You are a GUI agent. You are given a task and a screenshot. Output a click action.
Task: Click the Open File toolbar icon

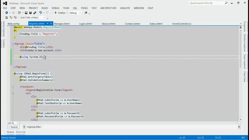click(26, 13)
